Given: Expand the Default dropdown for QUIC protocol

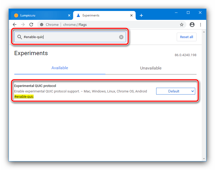Looking at the screenshot, I should coord(175,91).
